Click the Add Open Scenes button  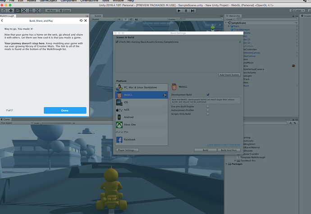(229, 75)
